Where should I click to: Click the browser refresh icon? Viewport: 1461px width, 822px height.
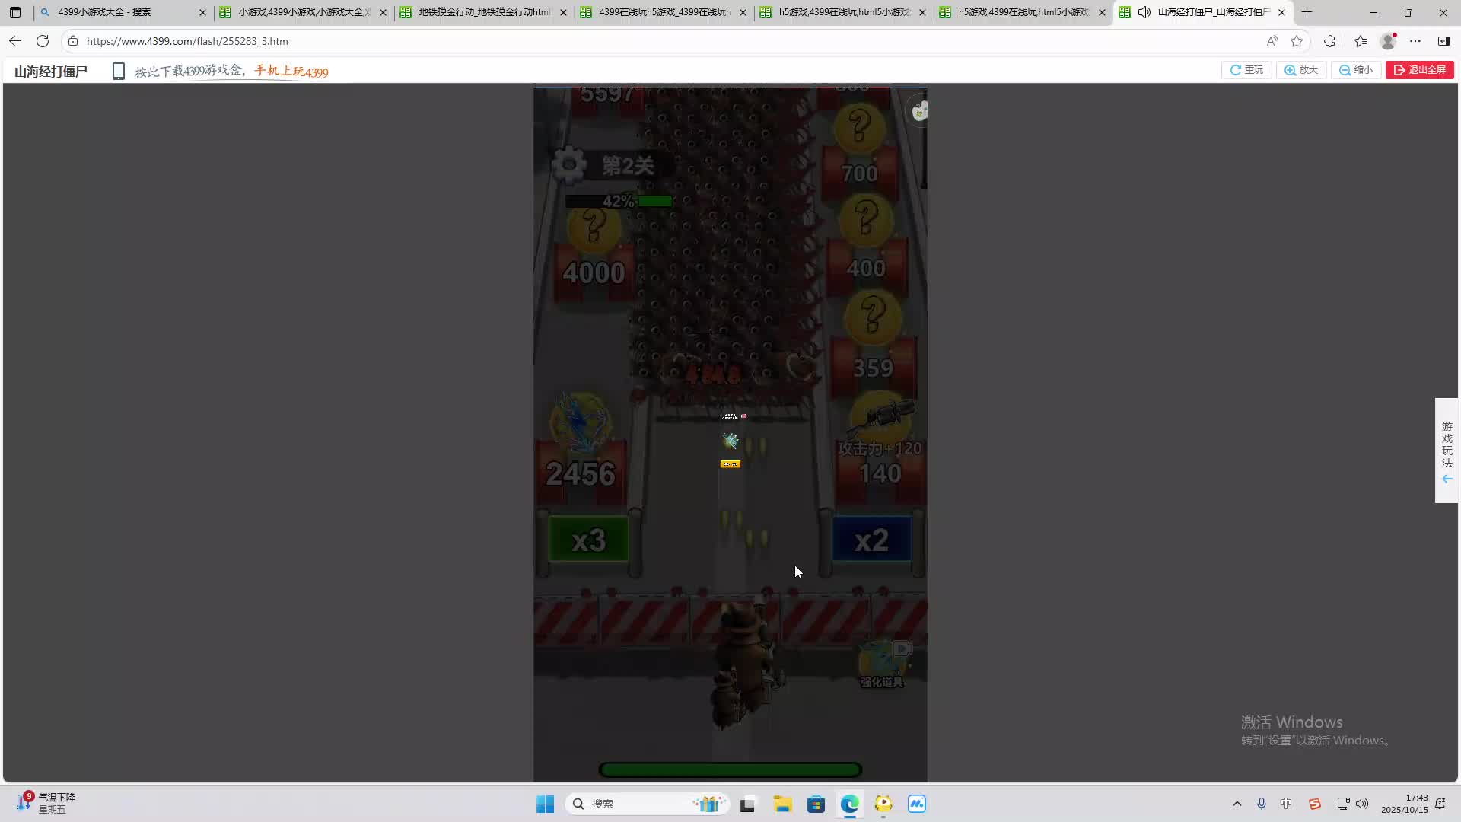[x=43, y=41]
